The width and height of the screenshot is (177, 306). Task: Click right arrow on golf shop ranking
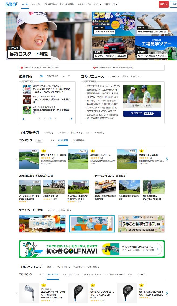tap(167, 293)
